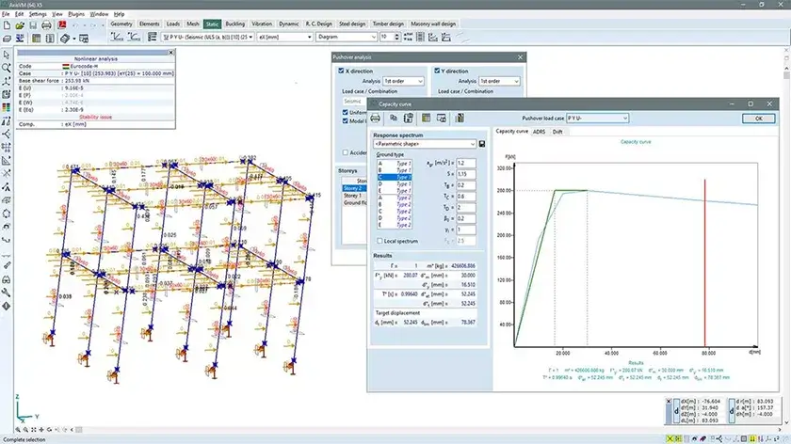Toggle the Y direction checkbox

tap(437, 71)
